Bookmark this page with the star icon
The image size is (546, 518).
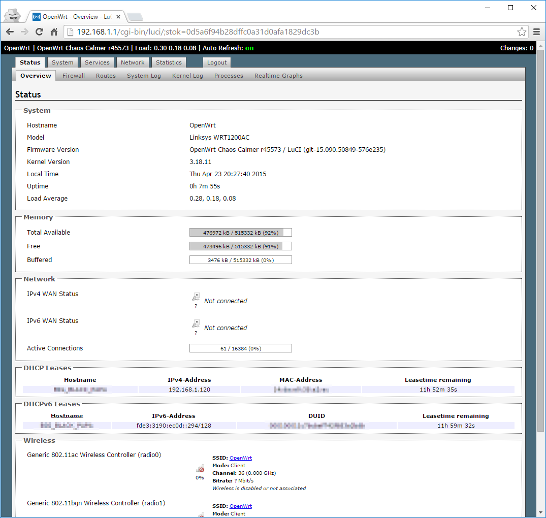[x=522, y=32]
